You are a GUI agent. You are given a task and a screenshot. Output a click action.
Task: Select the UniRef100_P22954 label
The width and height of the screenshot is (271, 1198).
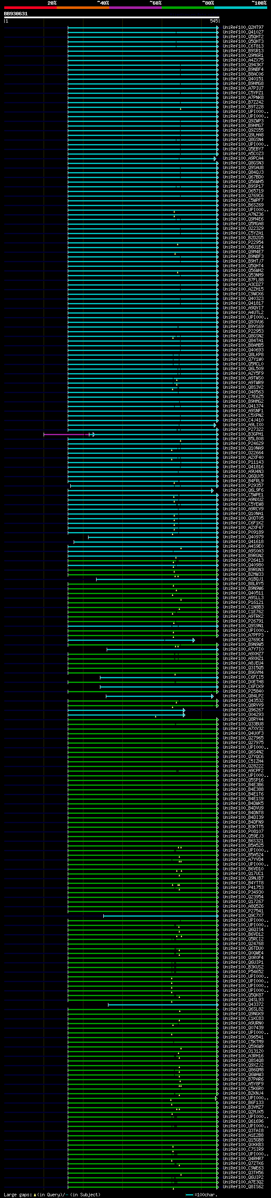(x=243, y=242)
